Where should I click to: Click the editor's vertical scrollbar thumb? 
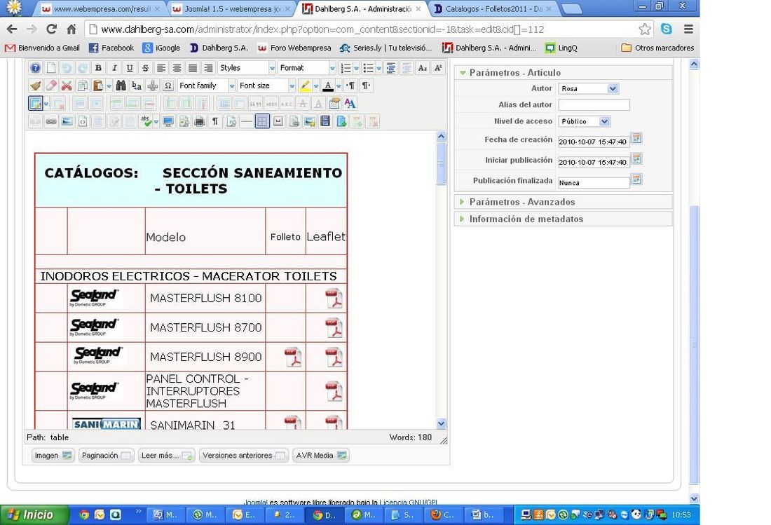coord(441,164)
